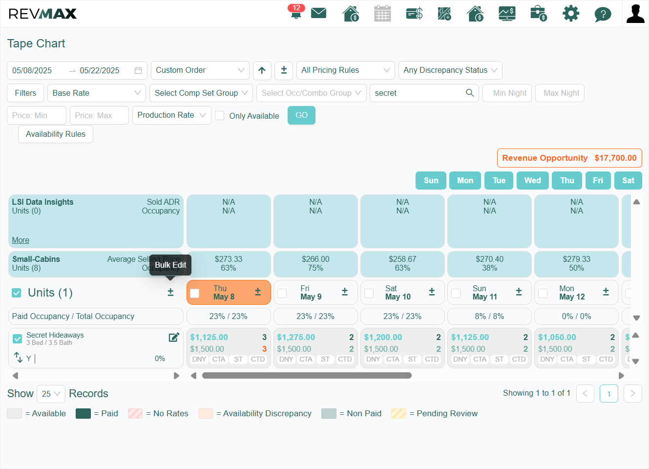Select the Sun weekday tab
Viewport: 649px width, 469px height.
431,180
